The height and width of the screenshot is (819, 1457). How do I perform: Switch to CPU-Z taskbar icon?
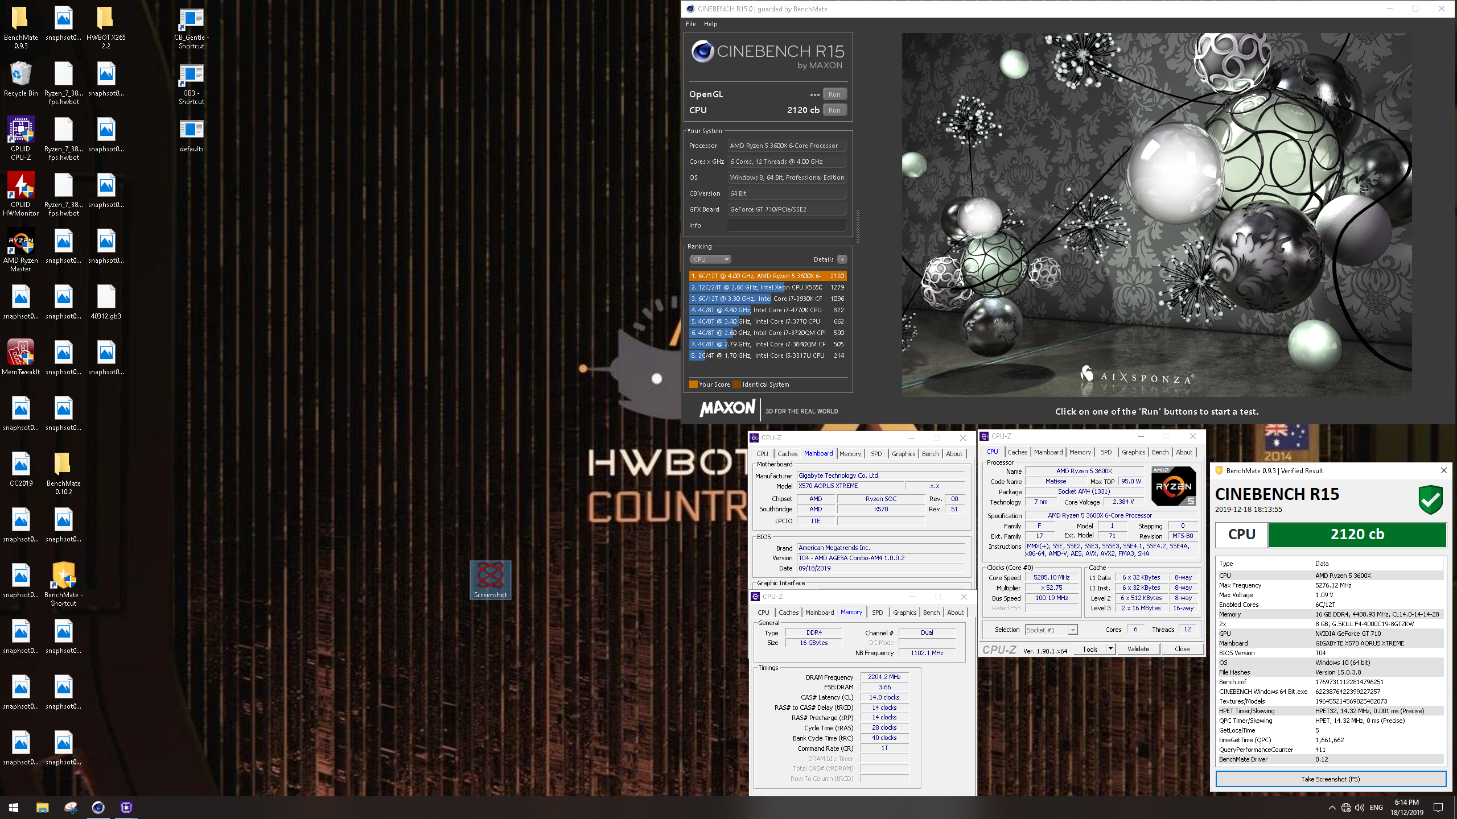pyautogui.click(x=126, y=808)
